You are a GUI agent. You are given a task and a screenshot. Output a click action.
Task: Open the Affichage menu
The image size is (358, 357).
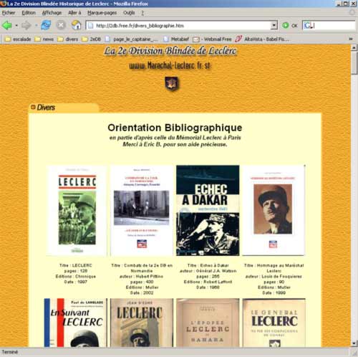[x=52, y=13]
